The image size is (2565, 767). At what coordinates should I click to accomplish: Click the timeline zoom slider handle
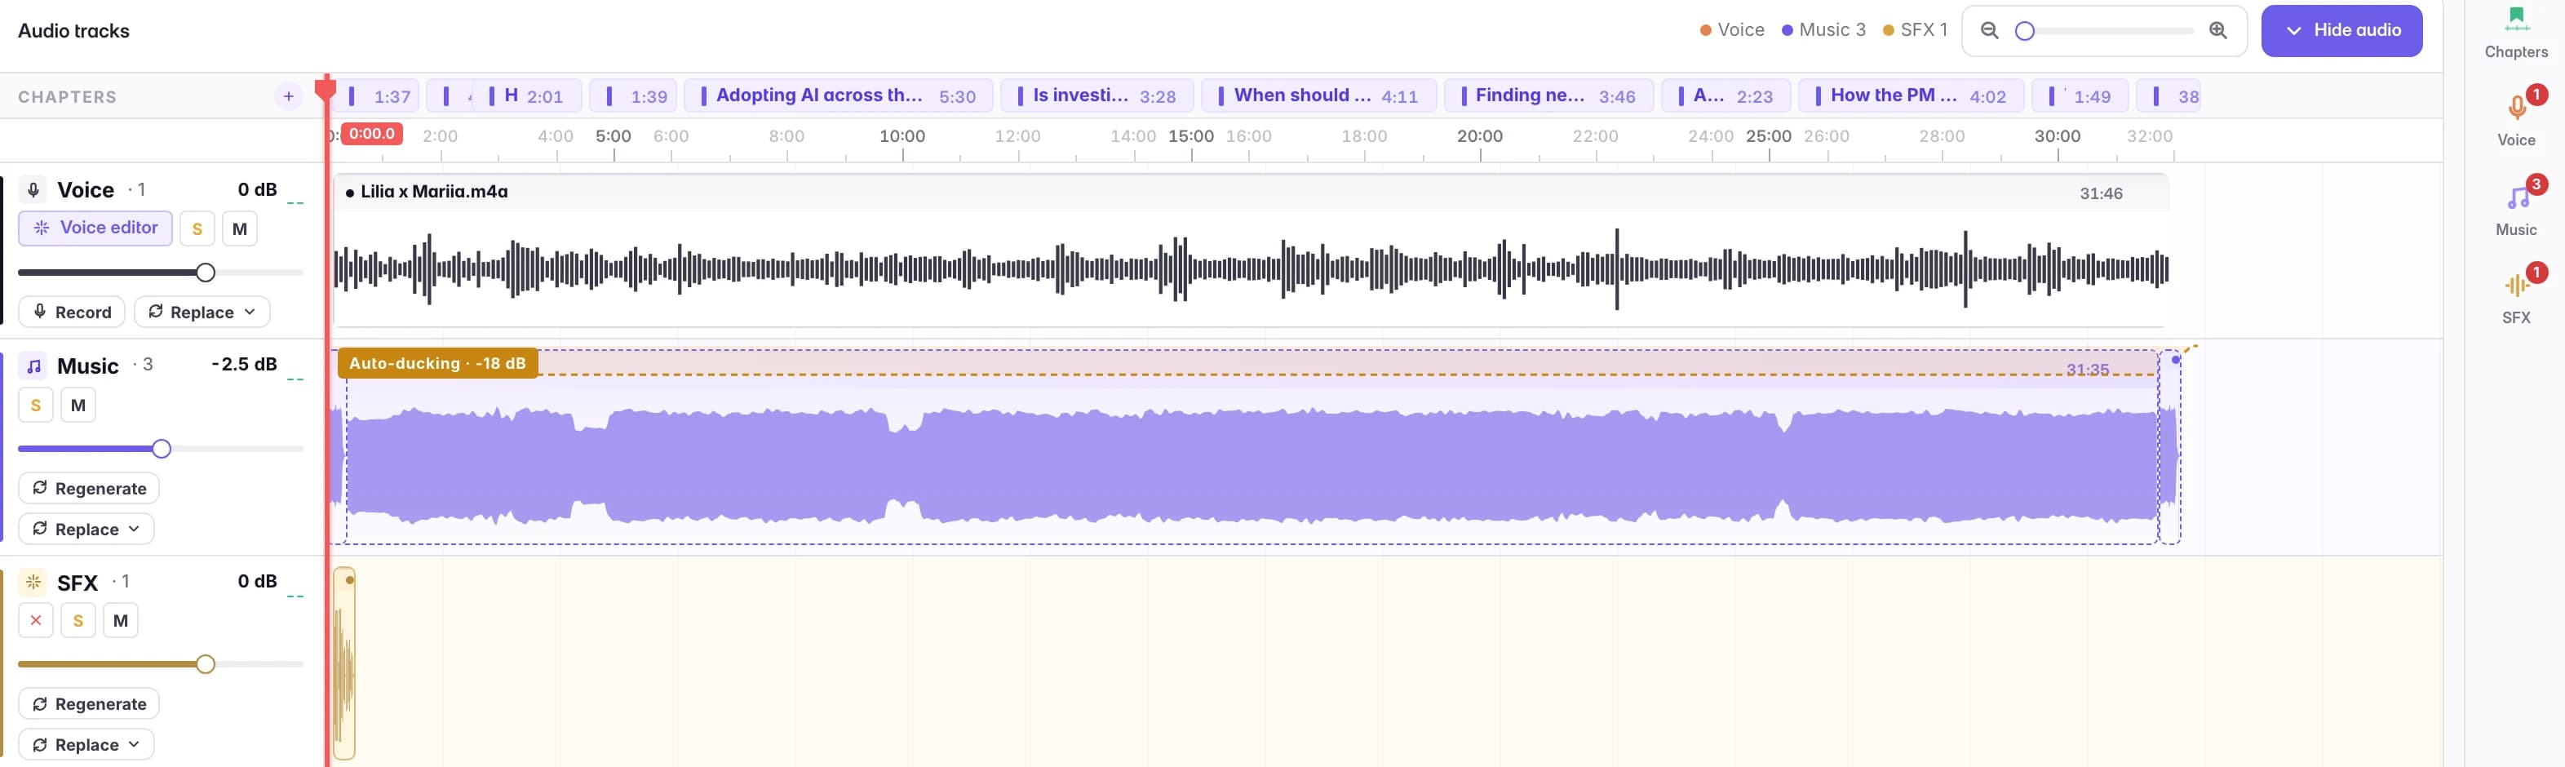coord(2024,31)
